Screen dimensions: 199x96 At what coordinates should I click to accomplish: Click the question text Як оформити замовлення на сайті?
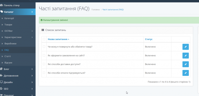[66, 55]
